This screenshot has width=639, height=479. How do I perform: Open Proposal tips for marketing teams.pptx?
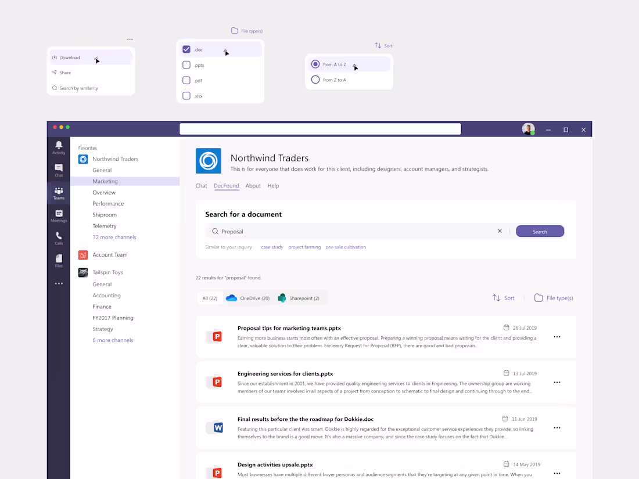click(x=289, y=328)
